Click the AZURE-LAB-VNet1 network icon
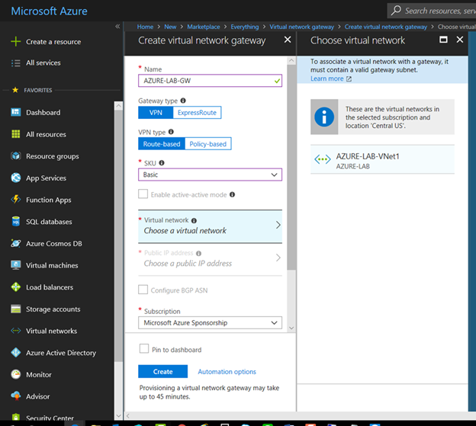 point(323,159)
